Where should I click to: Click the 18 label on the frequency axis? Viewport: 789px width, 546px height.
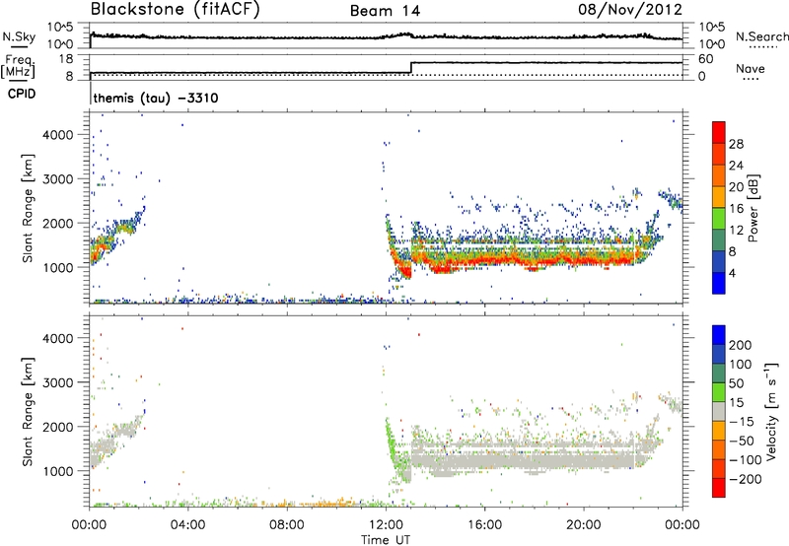click(66, 59)
